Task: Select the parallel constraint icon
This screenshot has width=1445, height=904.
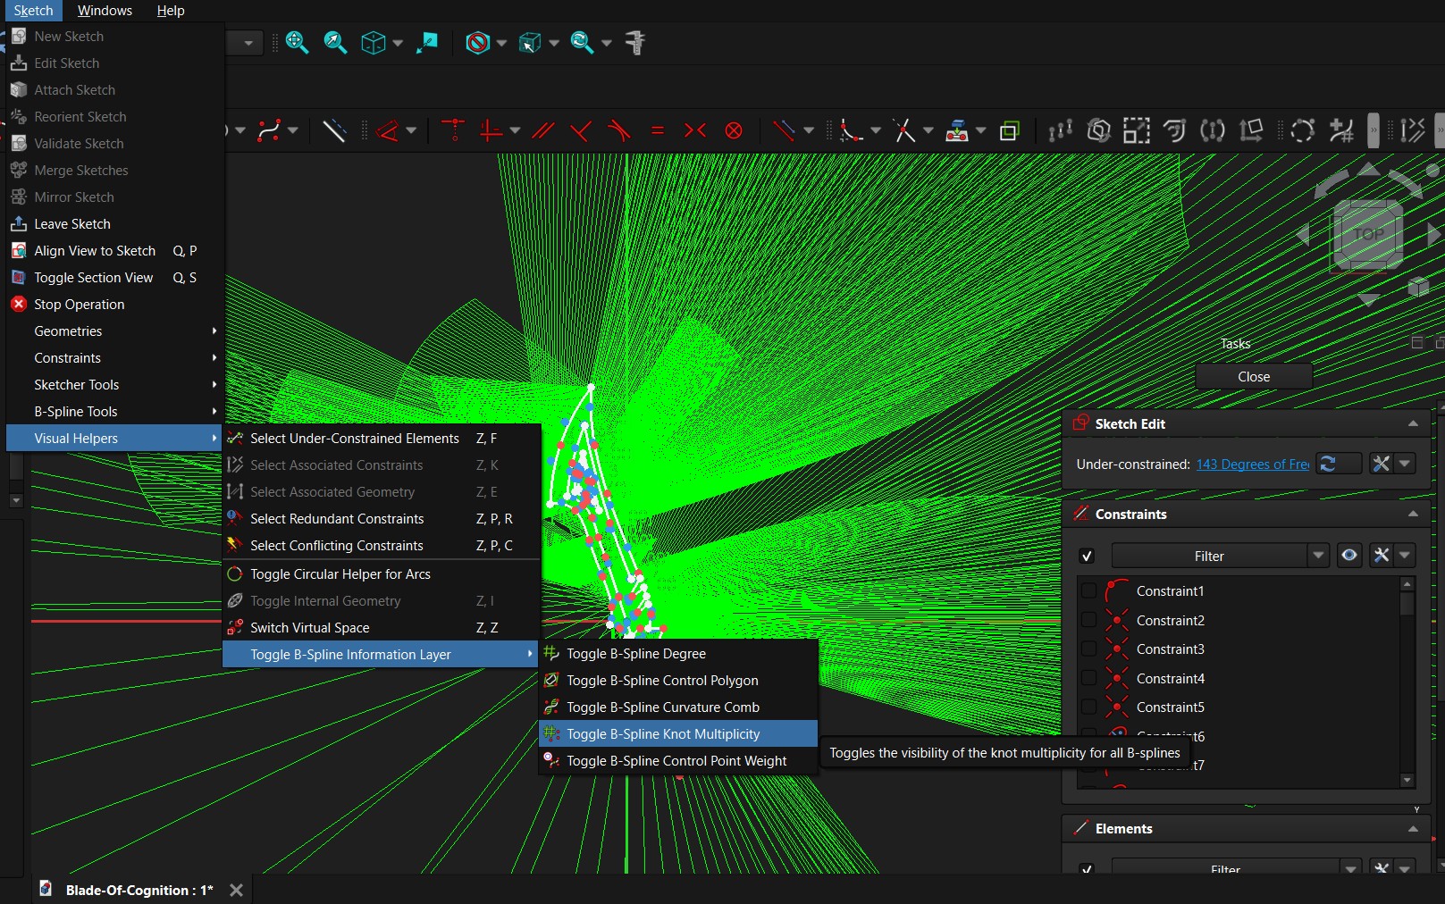Action: (542, 130)
